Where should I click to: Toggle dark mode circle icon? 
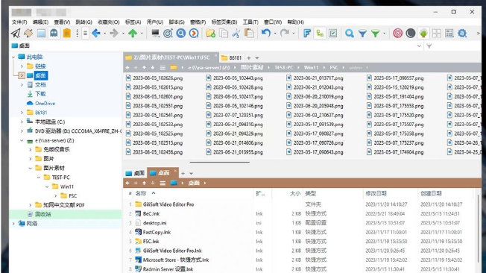(411, 34)
